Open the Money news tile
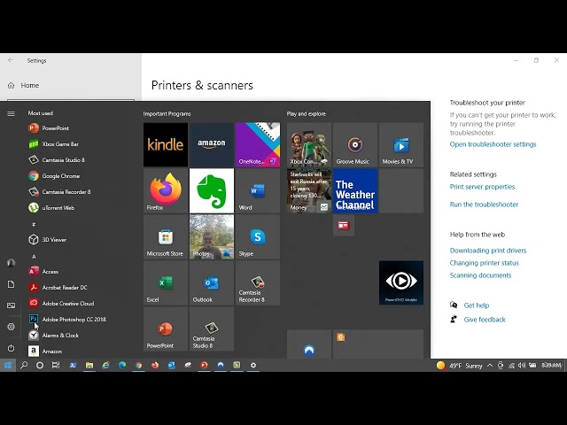The width and height of the screenshot is (567, 425). click(309, 190)
